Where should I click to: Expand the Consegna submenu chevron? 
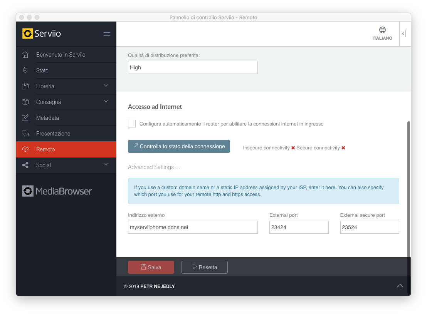point(106,102)
